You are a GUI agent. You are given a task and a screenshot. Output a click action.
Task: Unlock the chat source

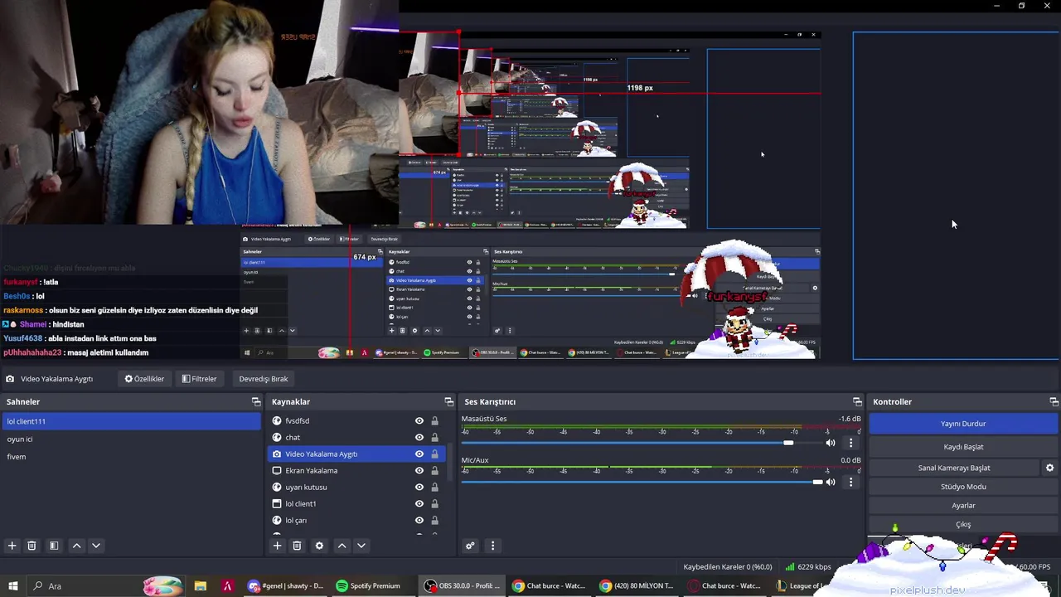tap(434, 438)
